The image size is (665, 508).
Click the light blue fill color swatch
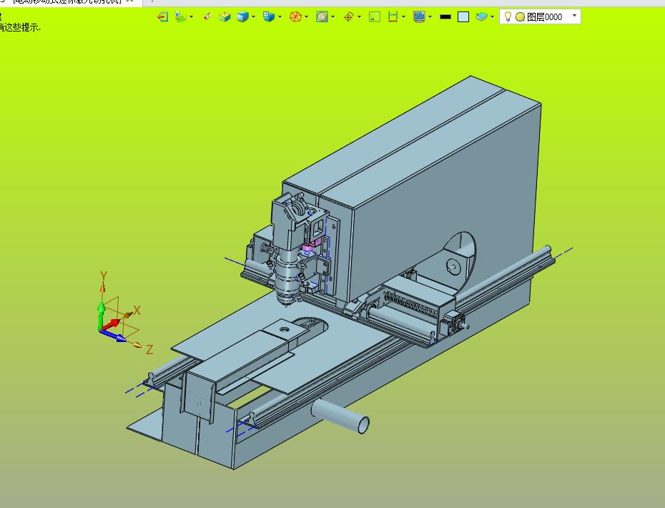(x=463, y=17)
